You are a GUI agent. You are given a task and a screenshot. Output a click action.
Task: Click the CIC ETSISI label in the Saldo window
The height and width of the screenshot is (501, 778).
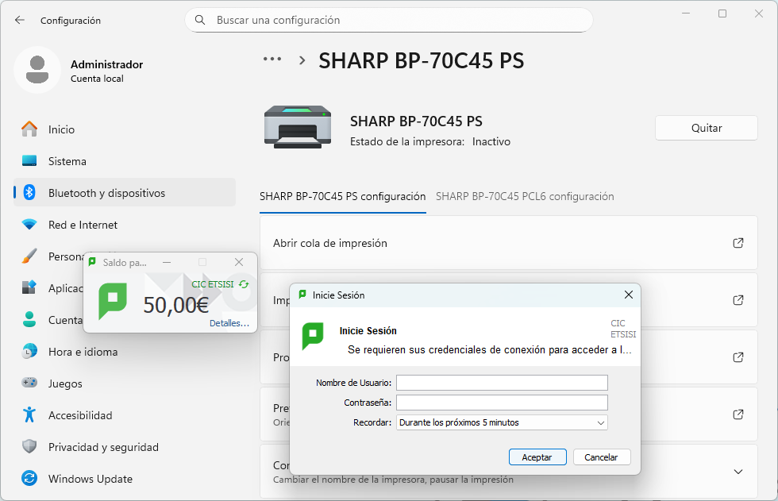pos(213,284)
